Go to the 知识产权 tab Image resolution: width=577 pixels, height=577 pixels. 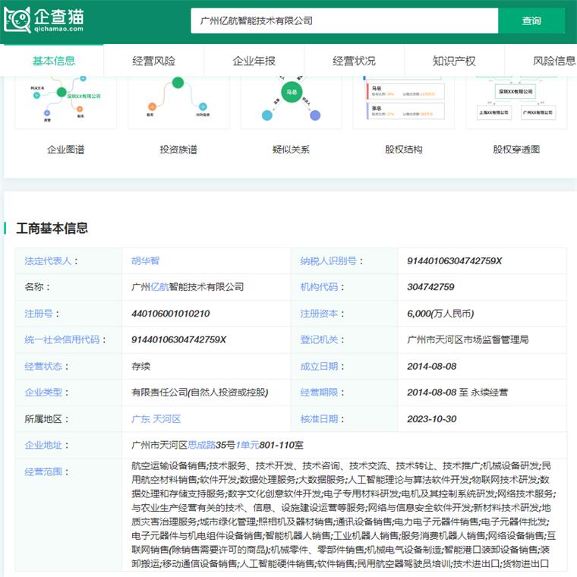coord(454,61)
